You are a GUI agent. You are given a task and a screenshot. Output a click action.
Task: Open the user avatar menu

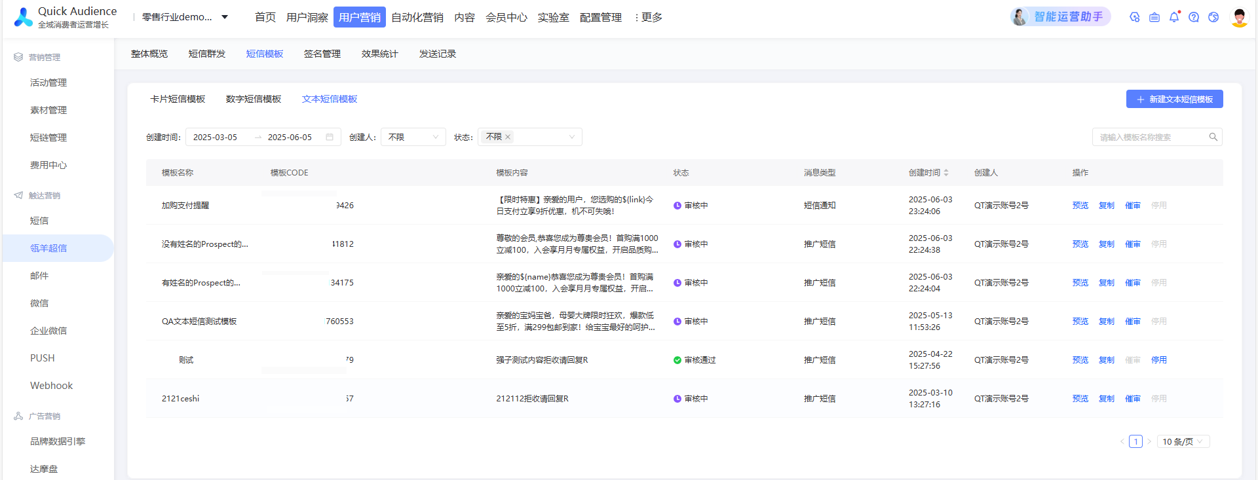(1239, 17)
